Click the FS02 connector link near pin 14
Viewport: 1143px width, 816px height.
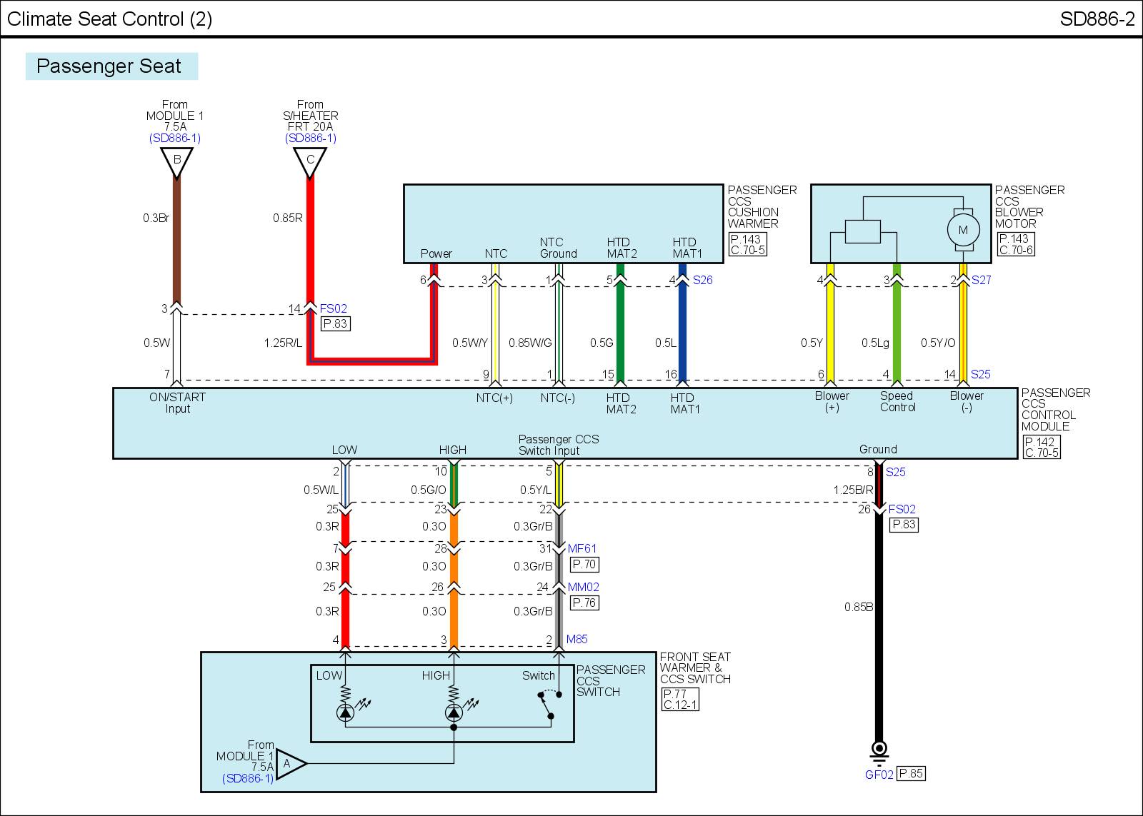point(333,309)
